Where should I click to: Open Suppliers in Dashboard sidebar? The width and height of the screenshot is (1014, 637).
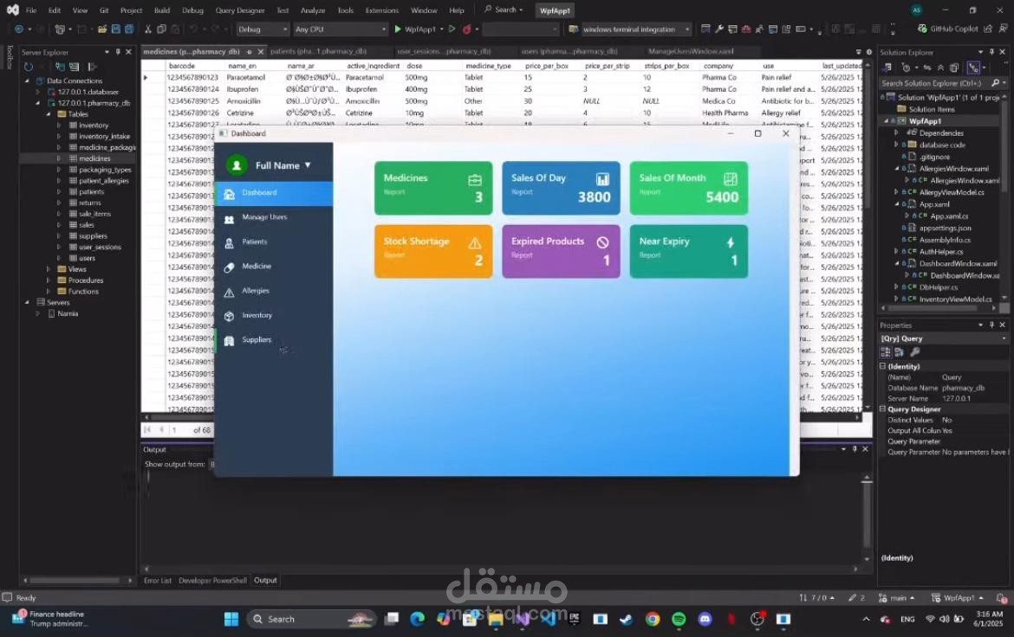tap(274, 340)
